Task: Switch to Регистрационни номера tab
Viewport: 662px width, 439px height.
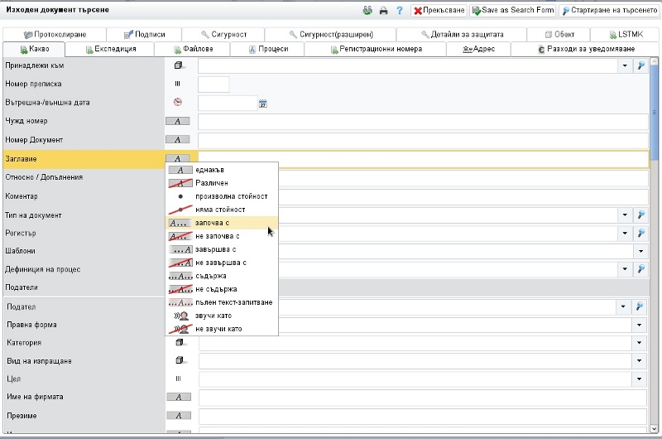Action: tap(376, 49)
